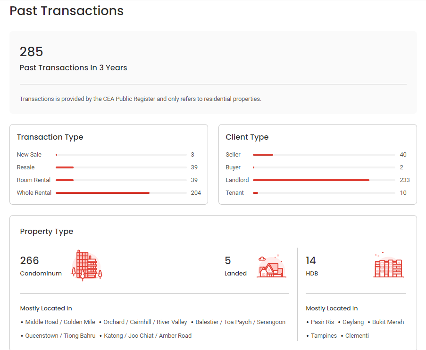Click the 285 past transactions count
Image resolution: width=426 pixels, height=350 pixels.
click(31, 51)
